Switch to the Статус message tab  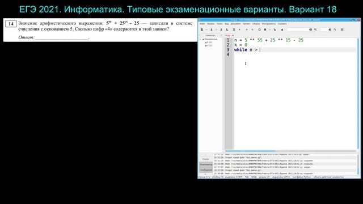tap(205, 159)
